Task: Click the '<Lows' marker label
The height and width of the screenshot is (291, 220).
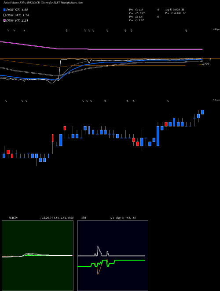Action: coord(216,100)
